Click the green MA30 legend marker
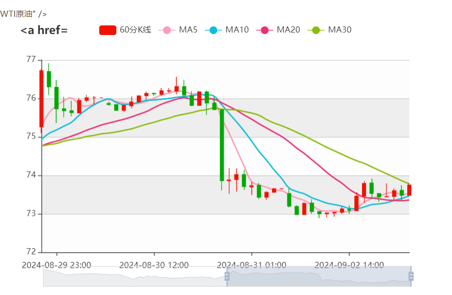 316,30
